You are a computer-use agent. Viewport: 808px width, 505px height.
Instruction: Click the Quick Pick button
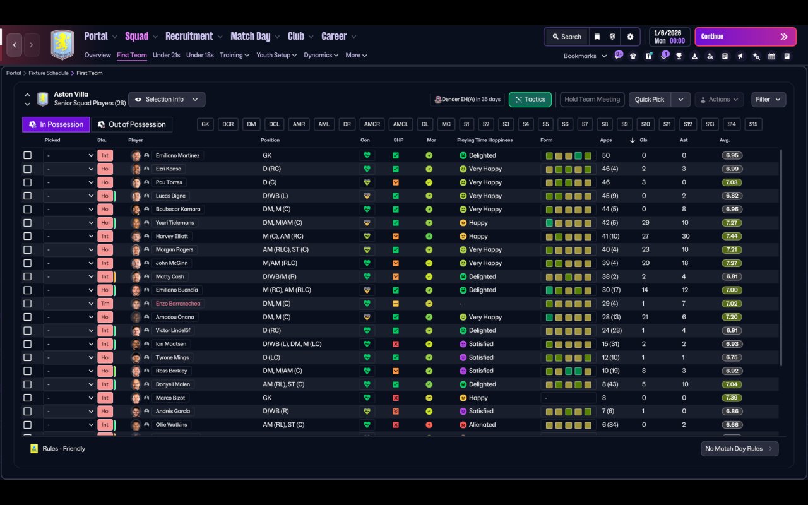(650, 100)
